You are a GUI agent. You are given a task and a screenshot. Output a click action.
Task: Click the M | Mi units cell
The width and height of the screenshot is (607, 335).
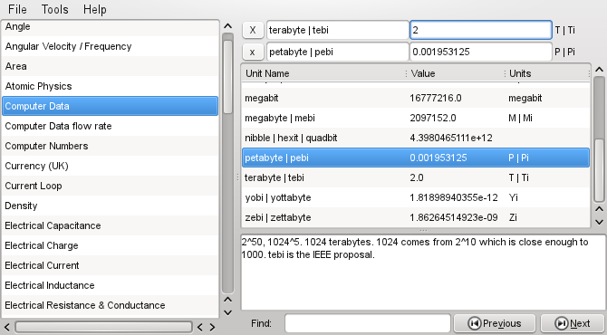520,118
